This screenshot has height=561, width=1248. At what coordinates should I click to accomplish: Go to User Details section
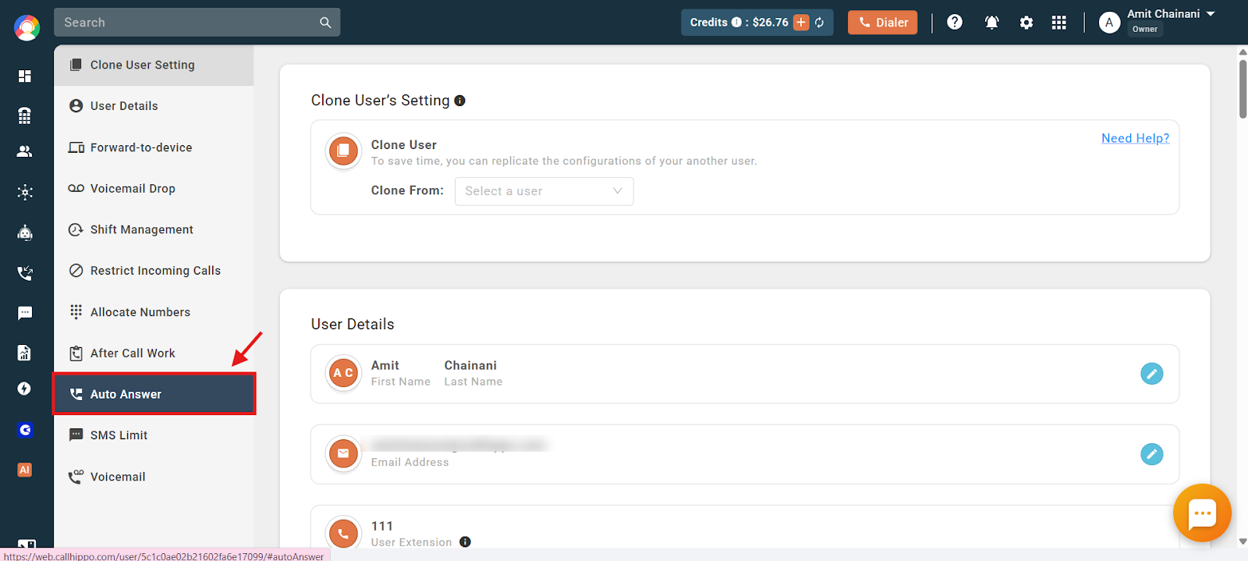154,106
